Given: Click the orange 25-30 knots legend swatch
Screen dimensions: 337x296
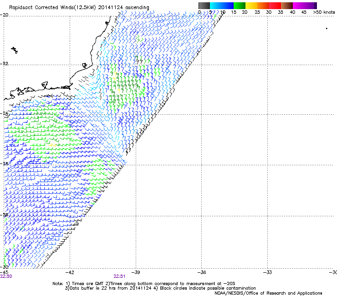Looking at the screenshot, I should click(x=263, y=5).
